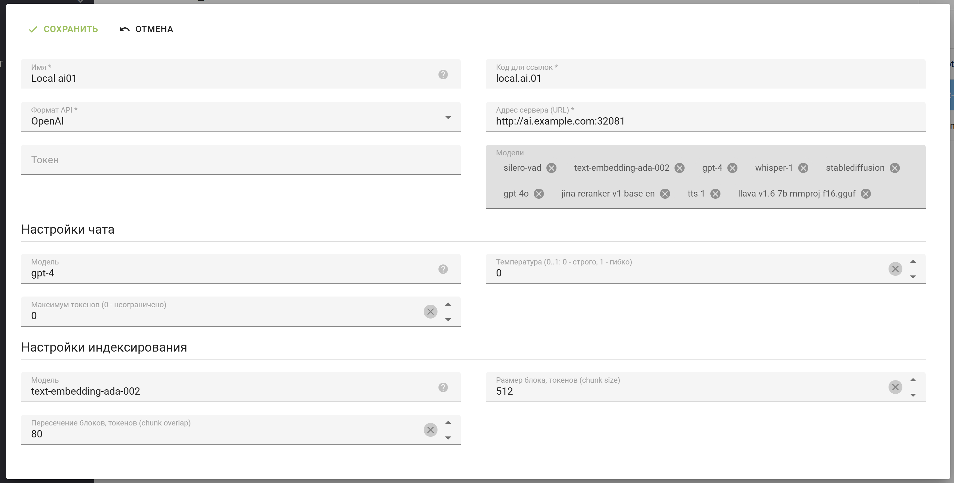Decrease chunk size with down arrow
The image size is (954, 483).
(913, 395)
